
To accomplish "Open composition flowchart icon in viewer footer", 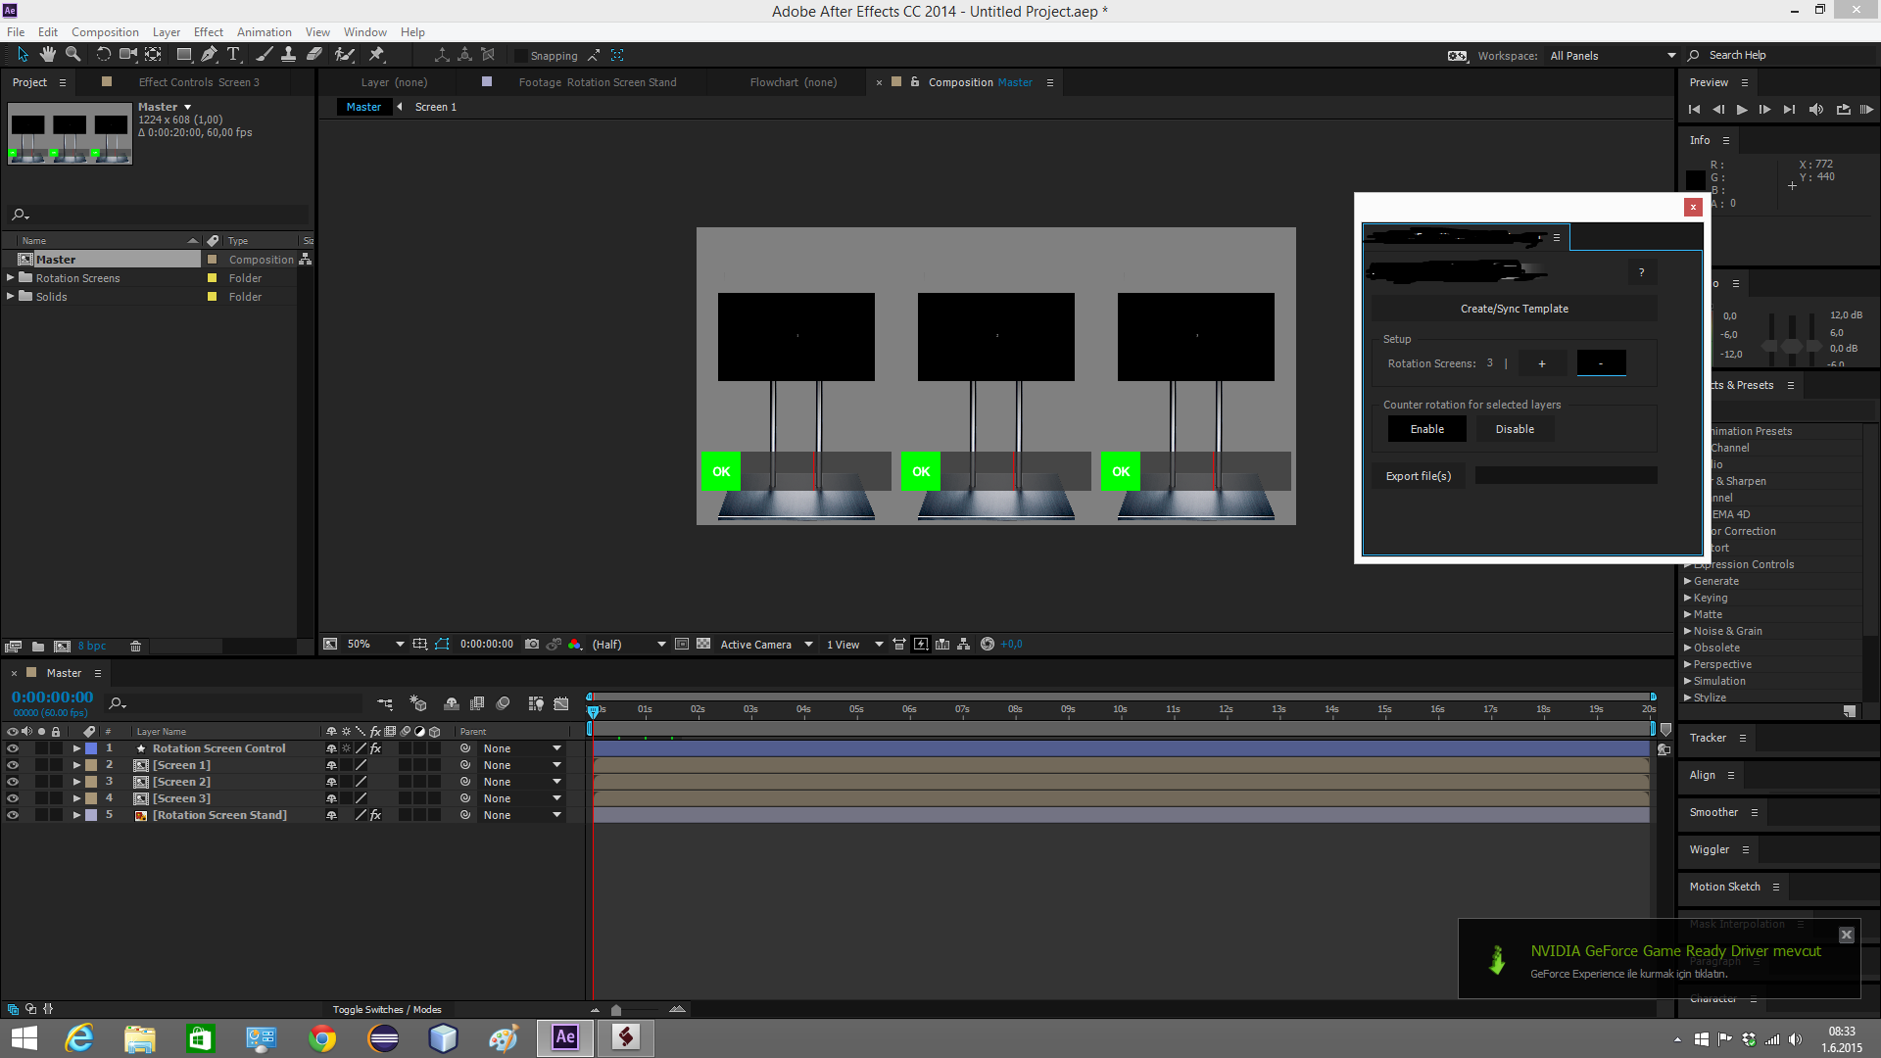I will (964, 645).
